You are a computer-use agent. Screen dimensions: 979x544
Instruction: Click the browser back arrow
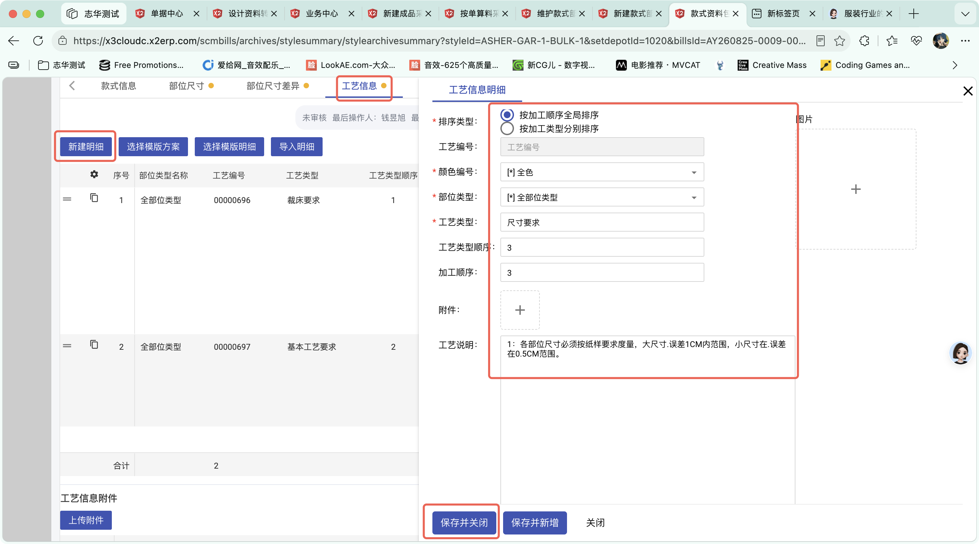pos(14,41)
